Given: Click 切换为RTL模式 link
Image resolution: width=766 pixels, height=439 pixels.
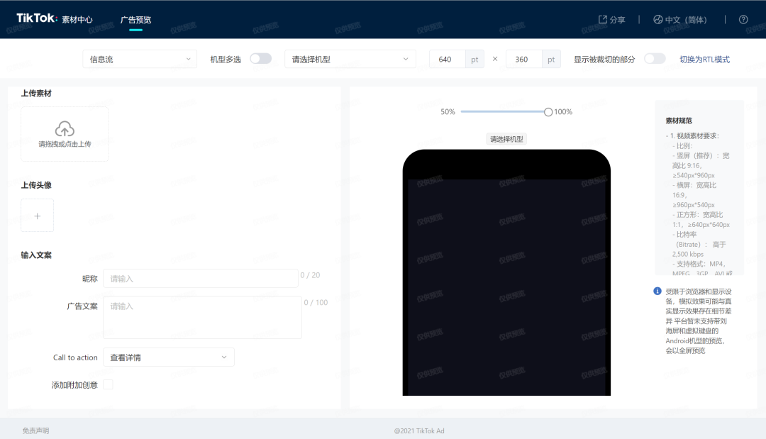Looking at the screenshot, I should (x=704, y=60).
